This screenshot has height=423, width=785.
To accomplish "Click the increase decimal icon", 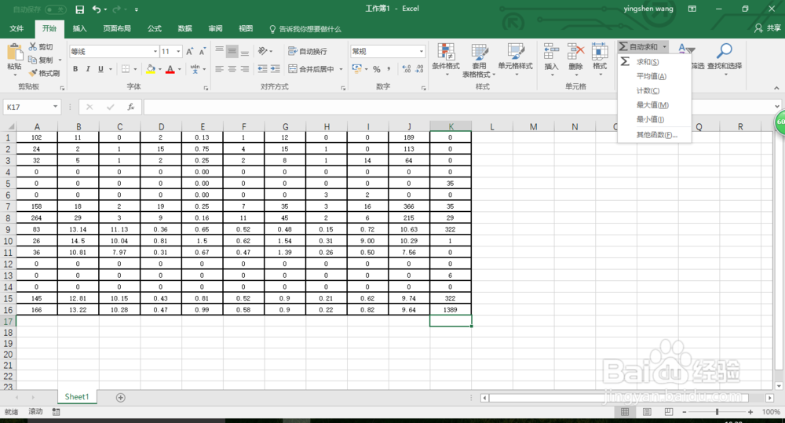I will pos(406,69).
